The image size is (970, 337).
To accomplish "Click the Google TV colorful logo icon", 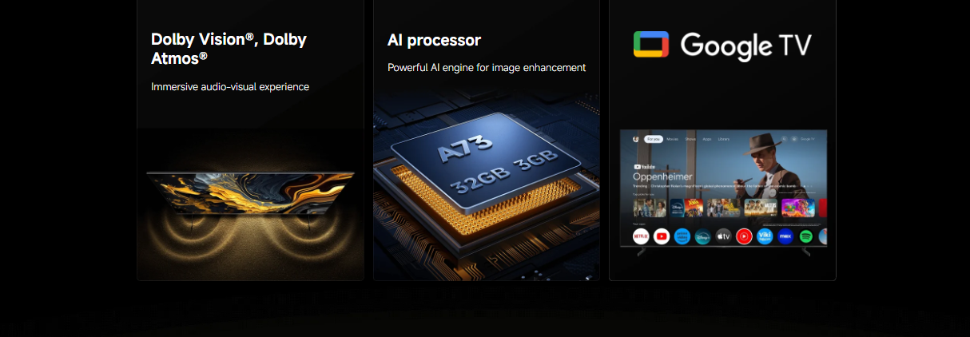I will (651, 45).
